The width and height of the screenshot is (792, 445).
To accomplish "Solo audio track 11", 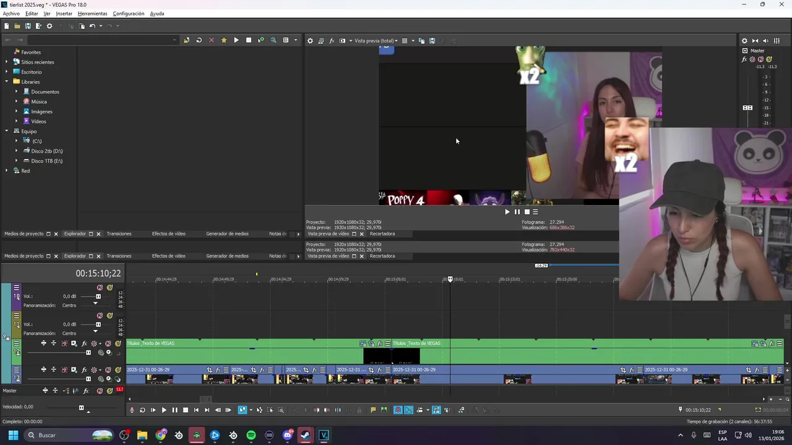I will click(x=110, y=316).
